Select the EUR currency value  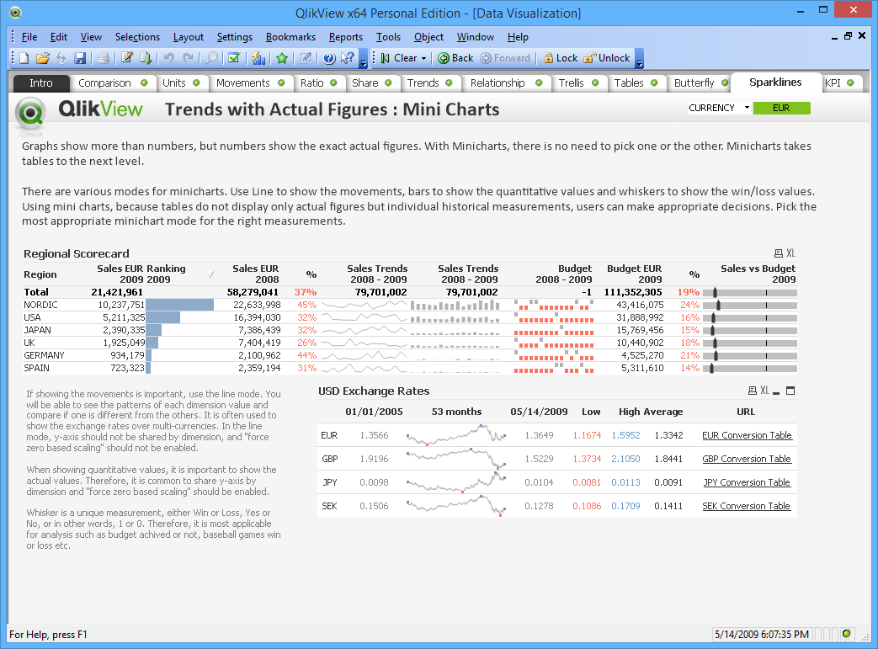click(x=781, y=108)
